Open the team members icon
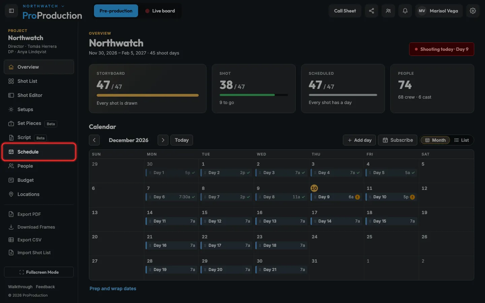 pyautogui.click(x=388, y=11)
